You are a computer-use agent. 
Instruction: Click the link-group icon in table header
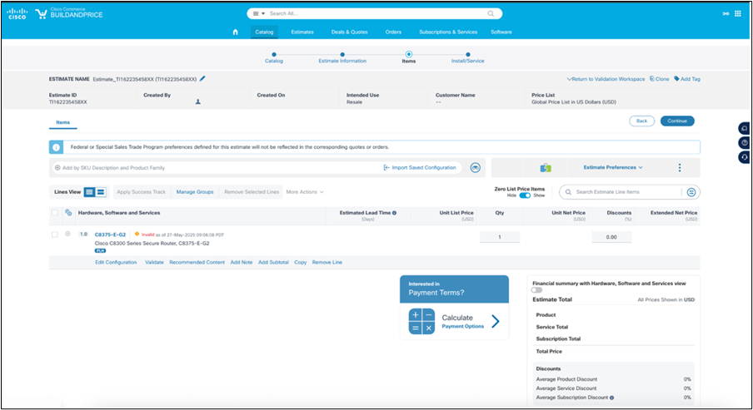click(x=68, y=212)
